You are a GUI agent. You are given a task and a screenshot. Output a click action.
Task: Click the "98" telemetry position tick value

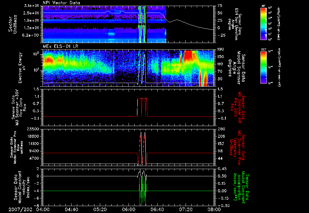pos(220,151)
